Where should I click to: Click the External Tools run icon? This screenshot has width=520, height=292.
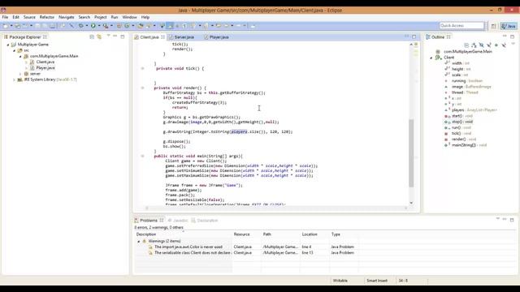[106, 26]
